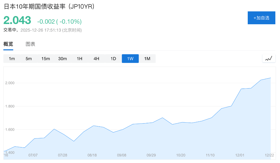Image resolution: width=280 pixels, height=163 pixels.
Task: Choose the 15m interval
Action: click(x=46, y=59)
